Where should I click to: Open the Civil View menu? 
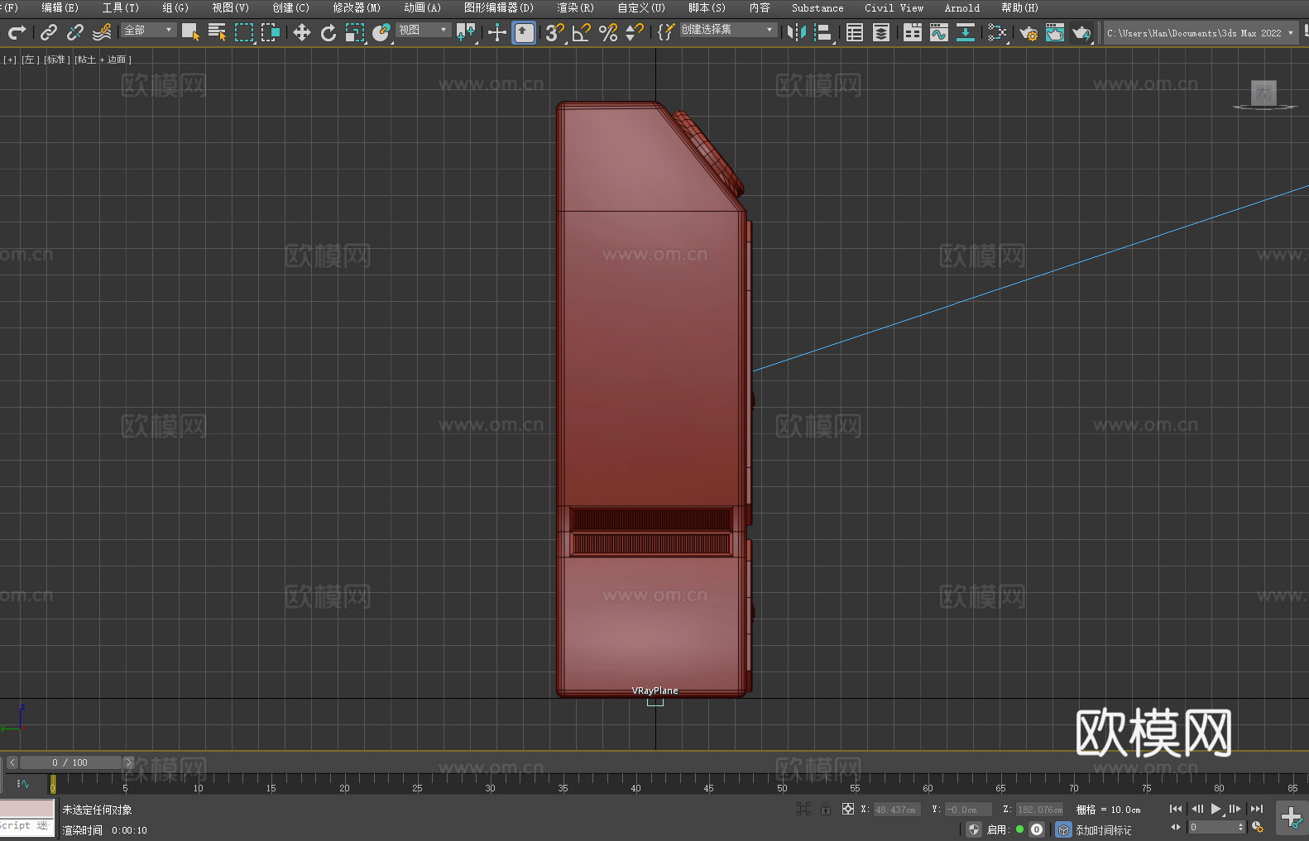(x=894, y=7)
